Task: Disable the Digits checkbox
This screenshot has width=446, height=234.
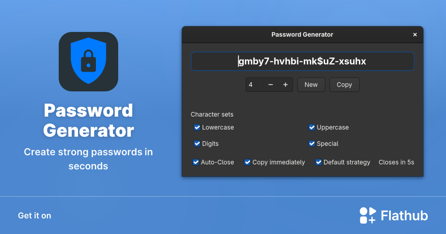Action: [197, 144]
